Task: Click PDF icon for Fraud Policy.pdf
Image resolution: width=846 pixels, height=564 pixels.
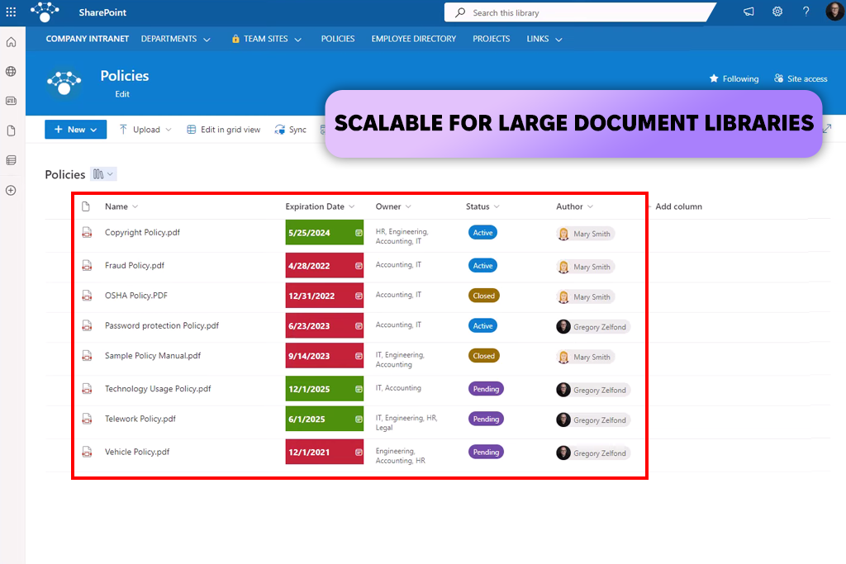Action: [87, 265]
